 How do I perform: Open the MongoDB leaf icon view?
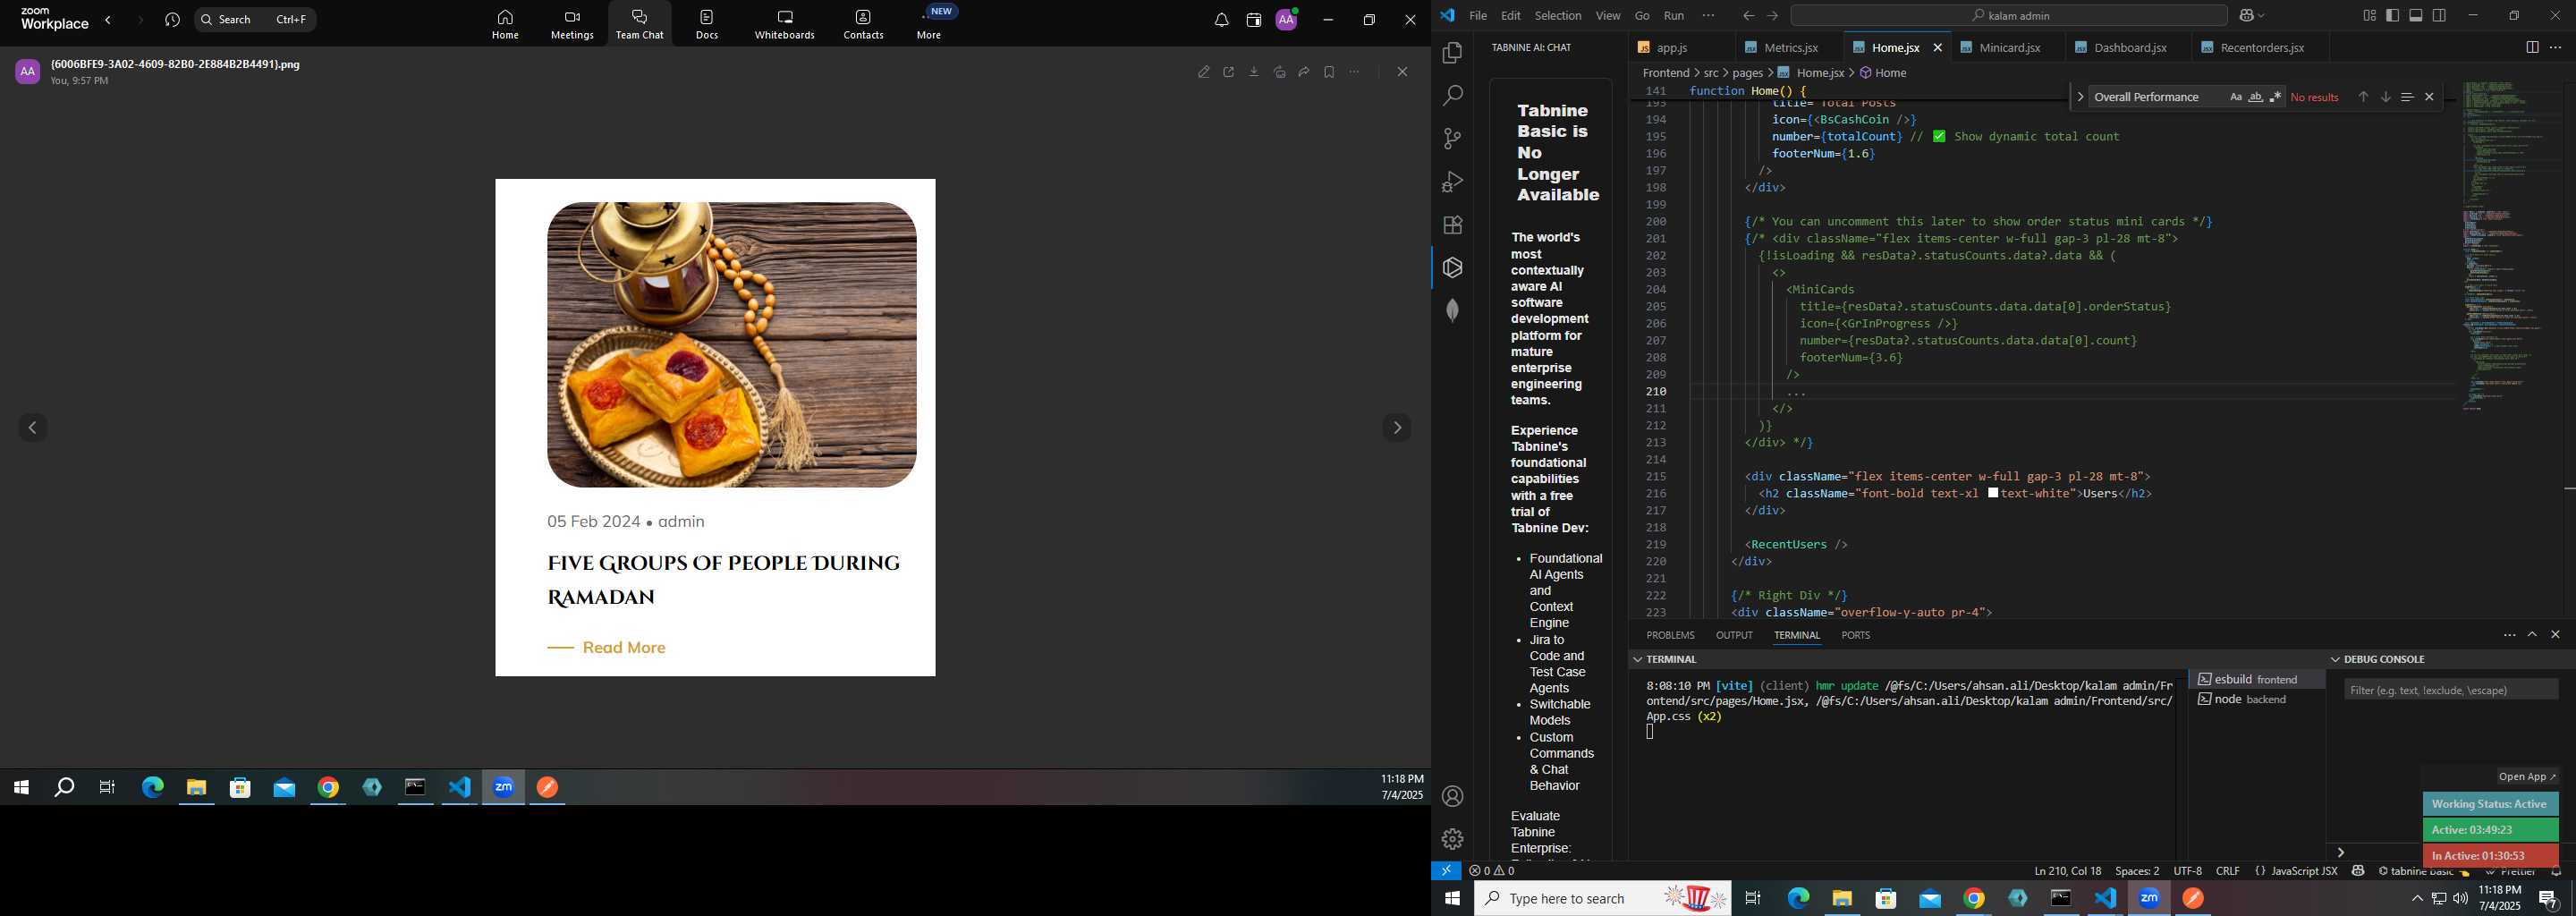[x=1452, y=311]
